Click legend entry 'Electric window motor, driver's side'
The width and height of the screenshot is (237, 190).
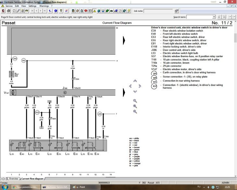pos(182,69)
